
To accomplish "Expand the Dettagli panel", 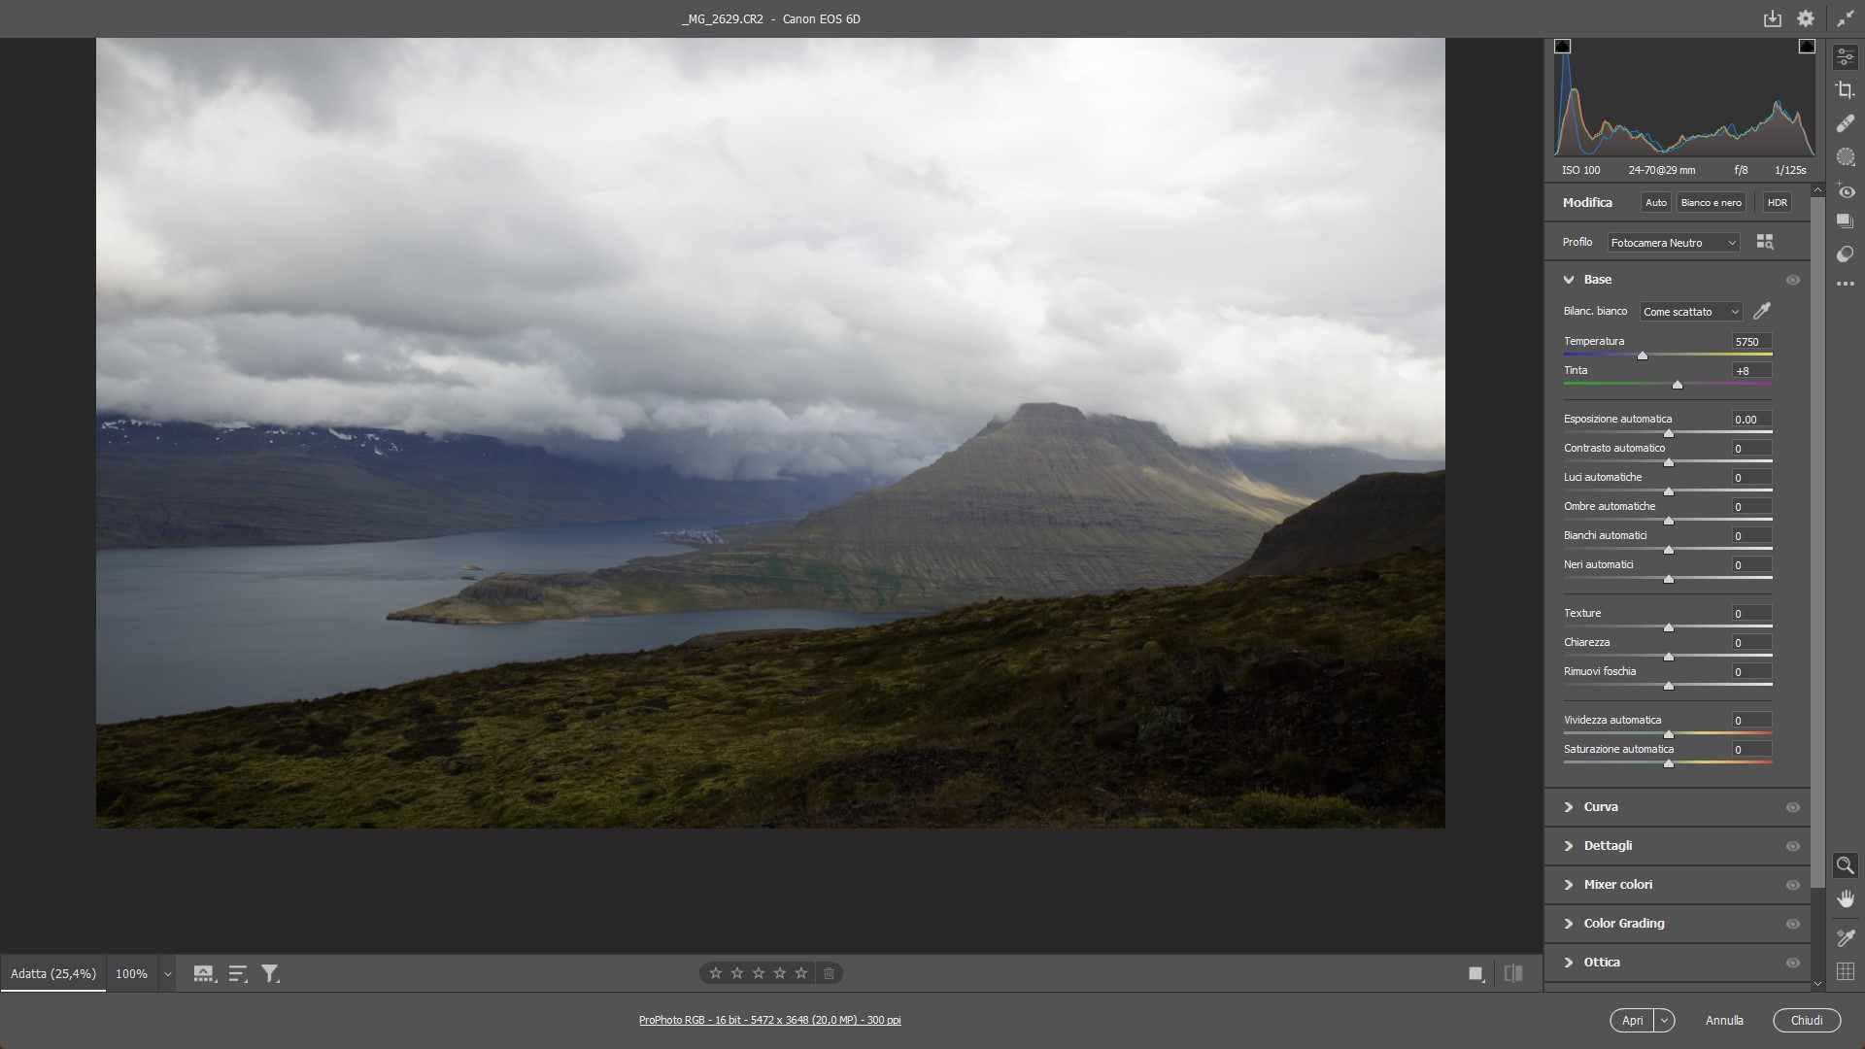I will tap(1569, 846).
